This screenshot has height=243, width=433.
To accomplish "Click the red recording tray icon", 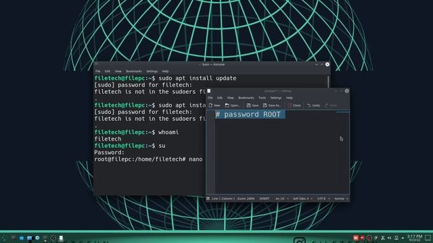I will point(356,238).
